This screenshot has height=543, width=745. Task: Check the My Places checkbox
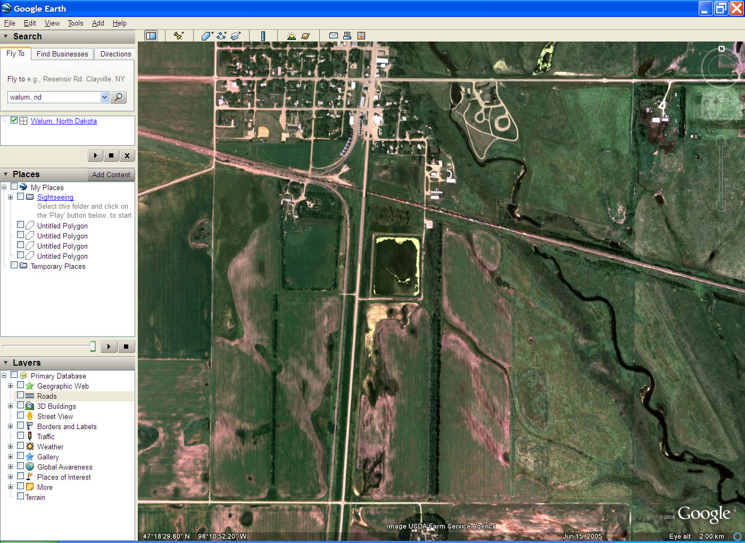coord(14,186)
